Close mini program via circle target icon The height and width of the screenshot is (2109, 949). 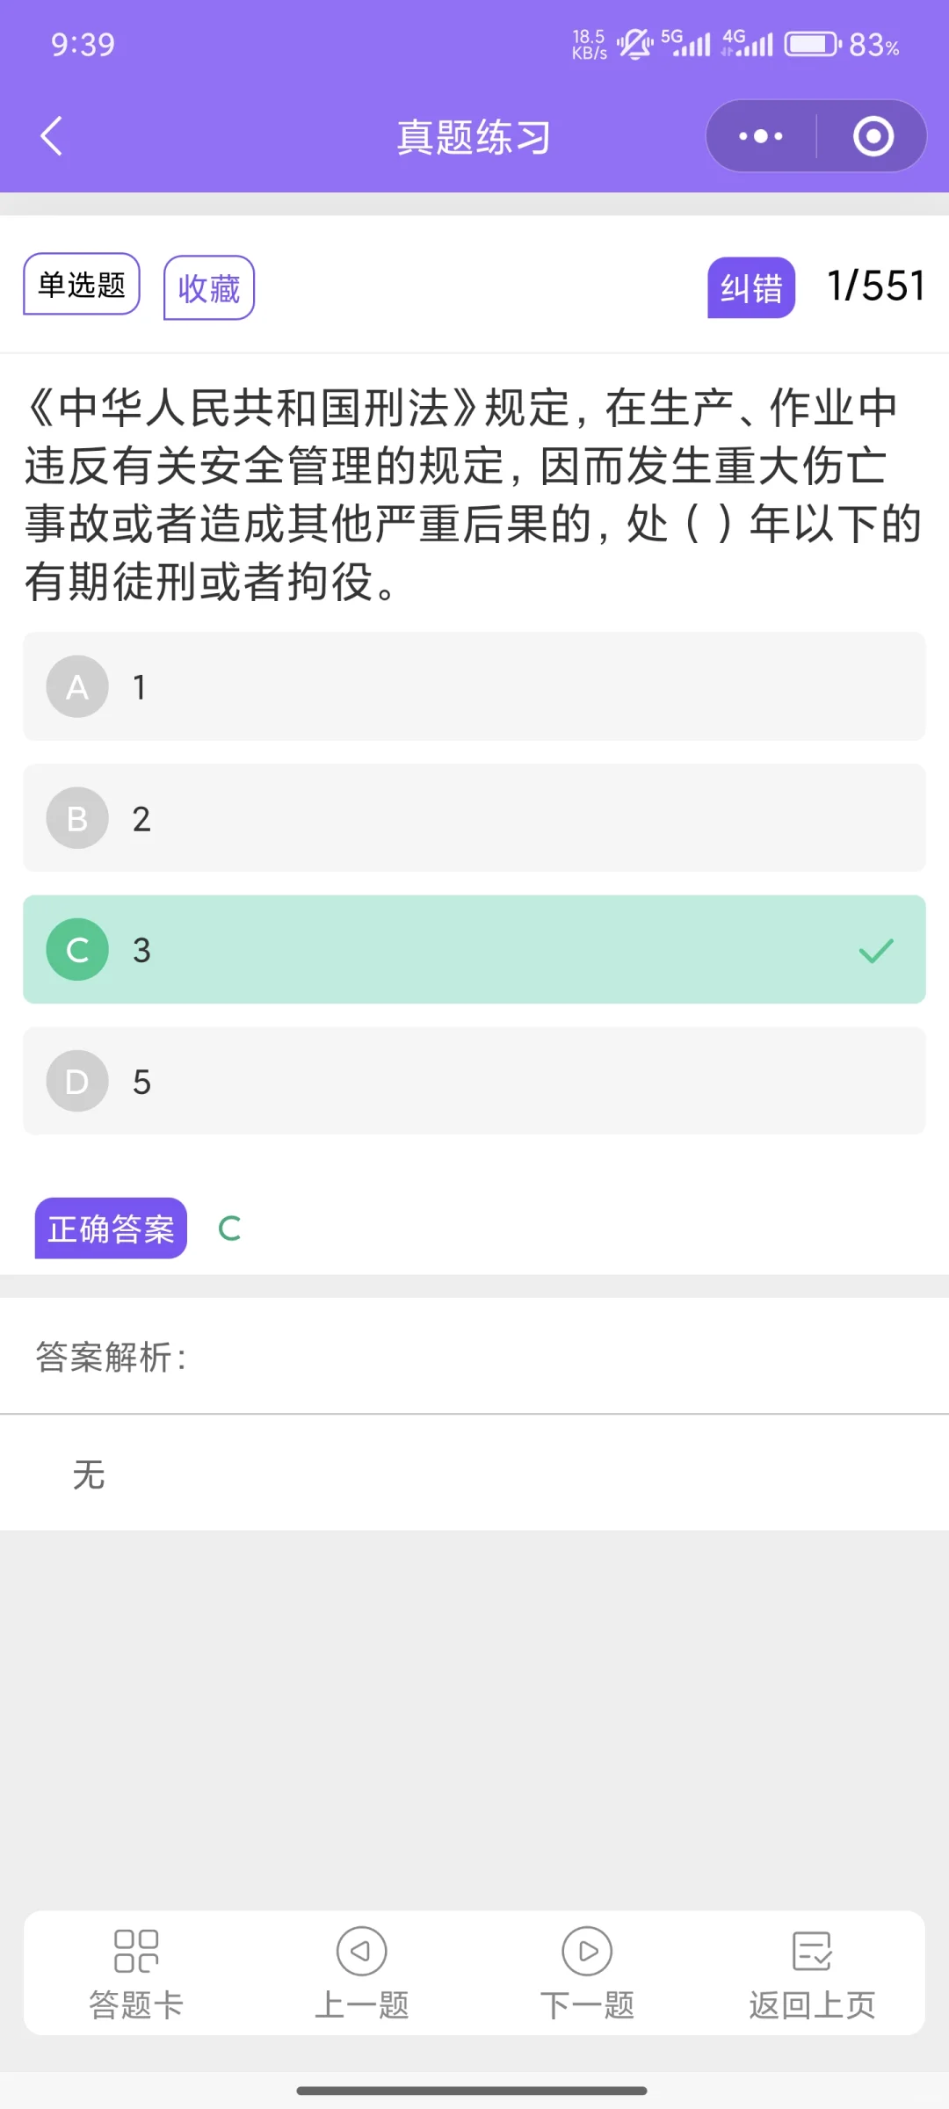(873, 136)
